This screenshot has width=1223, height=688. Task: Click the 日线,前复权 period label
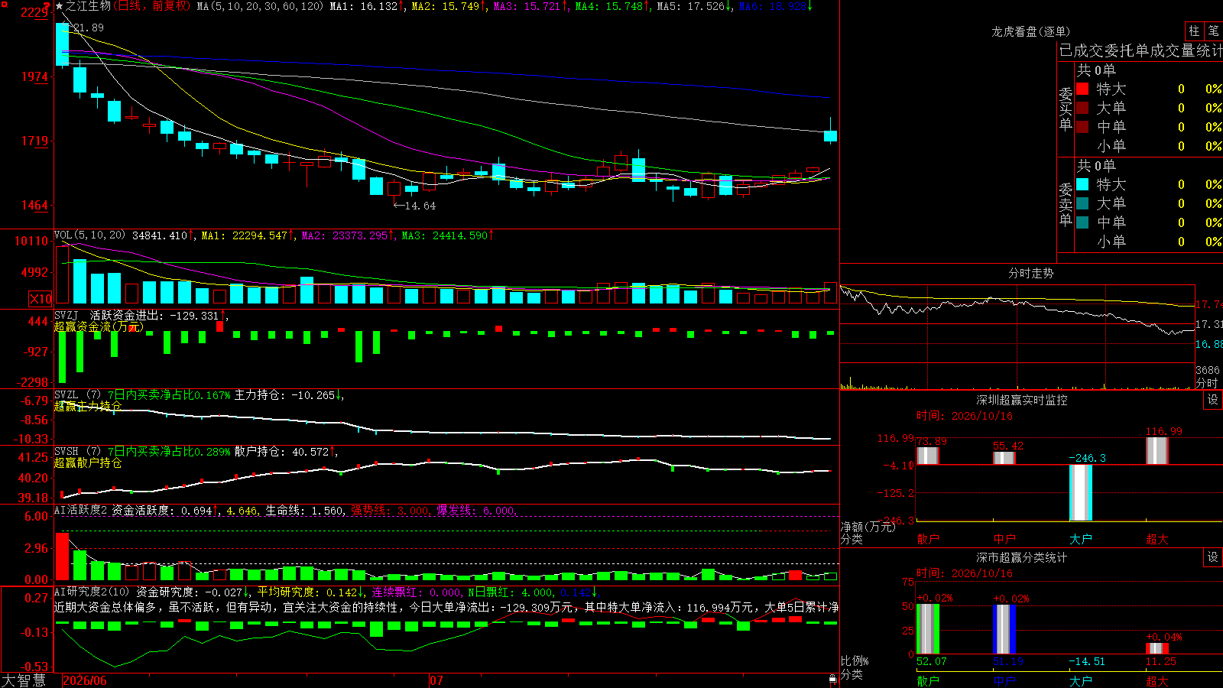tap(152, 6)
